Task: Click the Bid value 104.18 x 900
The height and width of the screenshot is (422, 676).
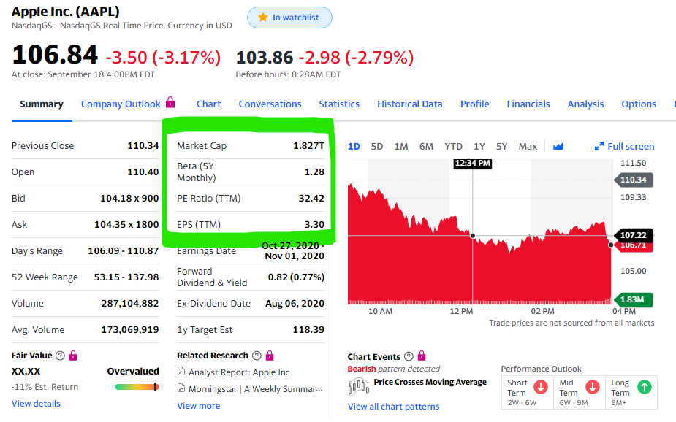Action: pos(129,199)
